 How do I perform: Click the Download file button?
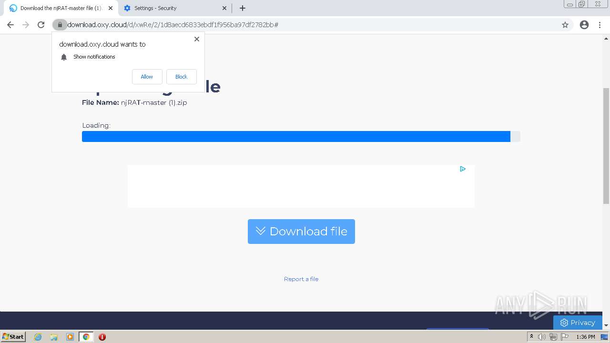(x=301, y=232)
